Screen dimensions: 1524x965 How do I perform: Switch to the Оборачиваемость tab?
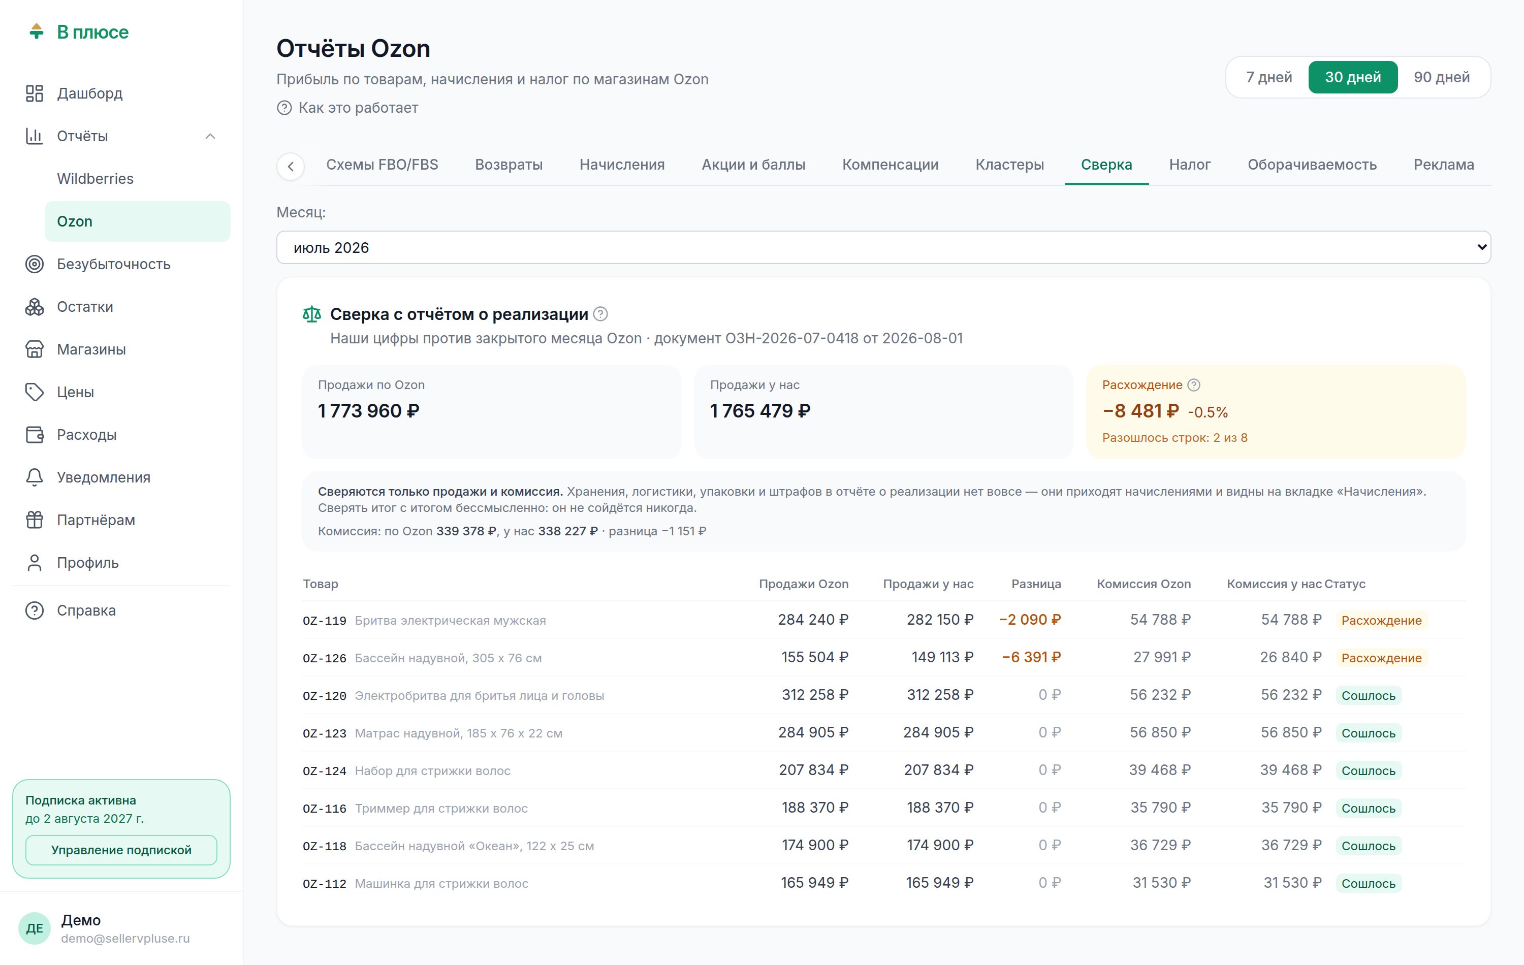[x=1312, y=165]
